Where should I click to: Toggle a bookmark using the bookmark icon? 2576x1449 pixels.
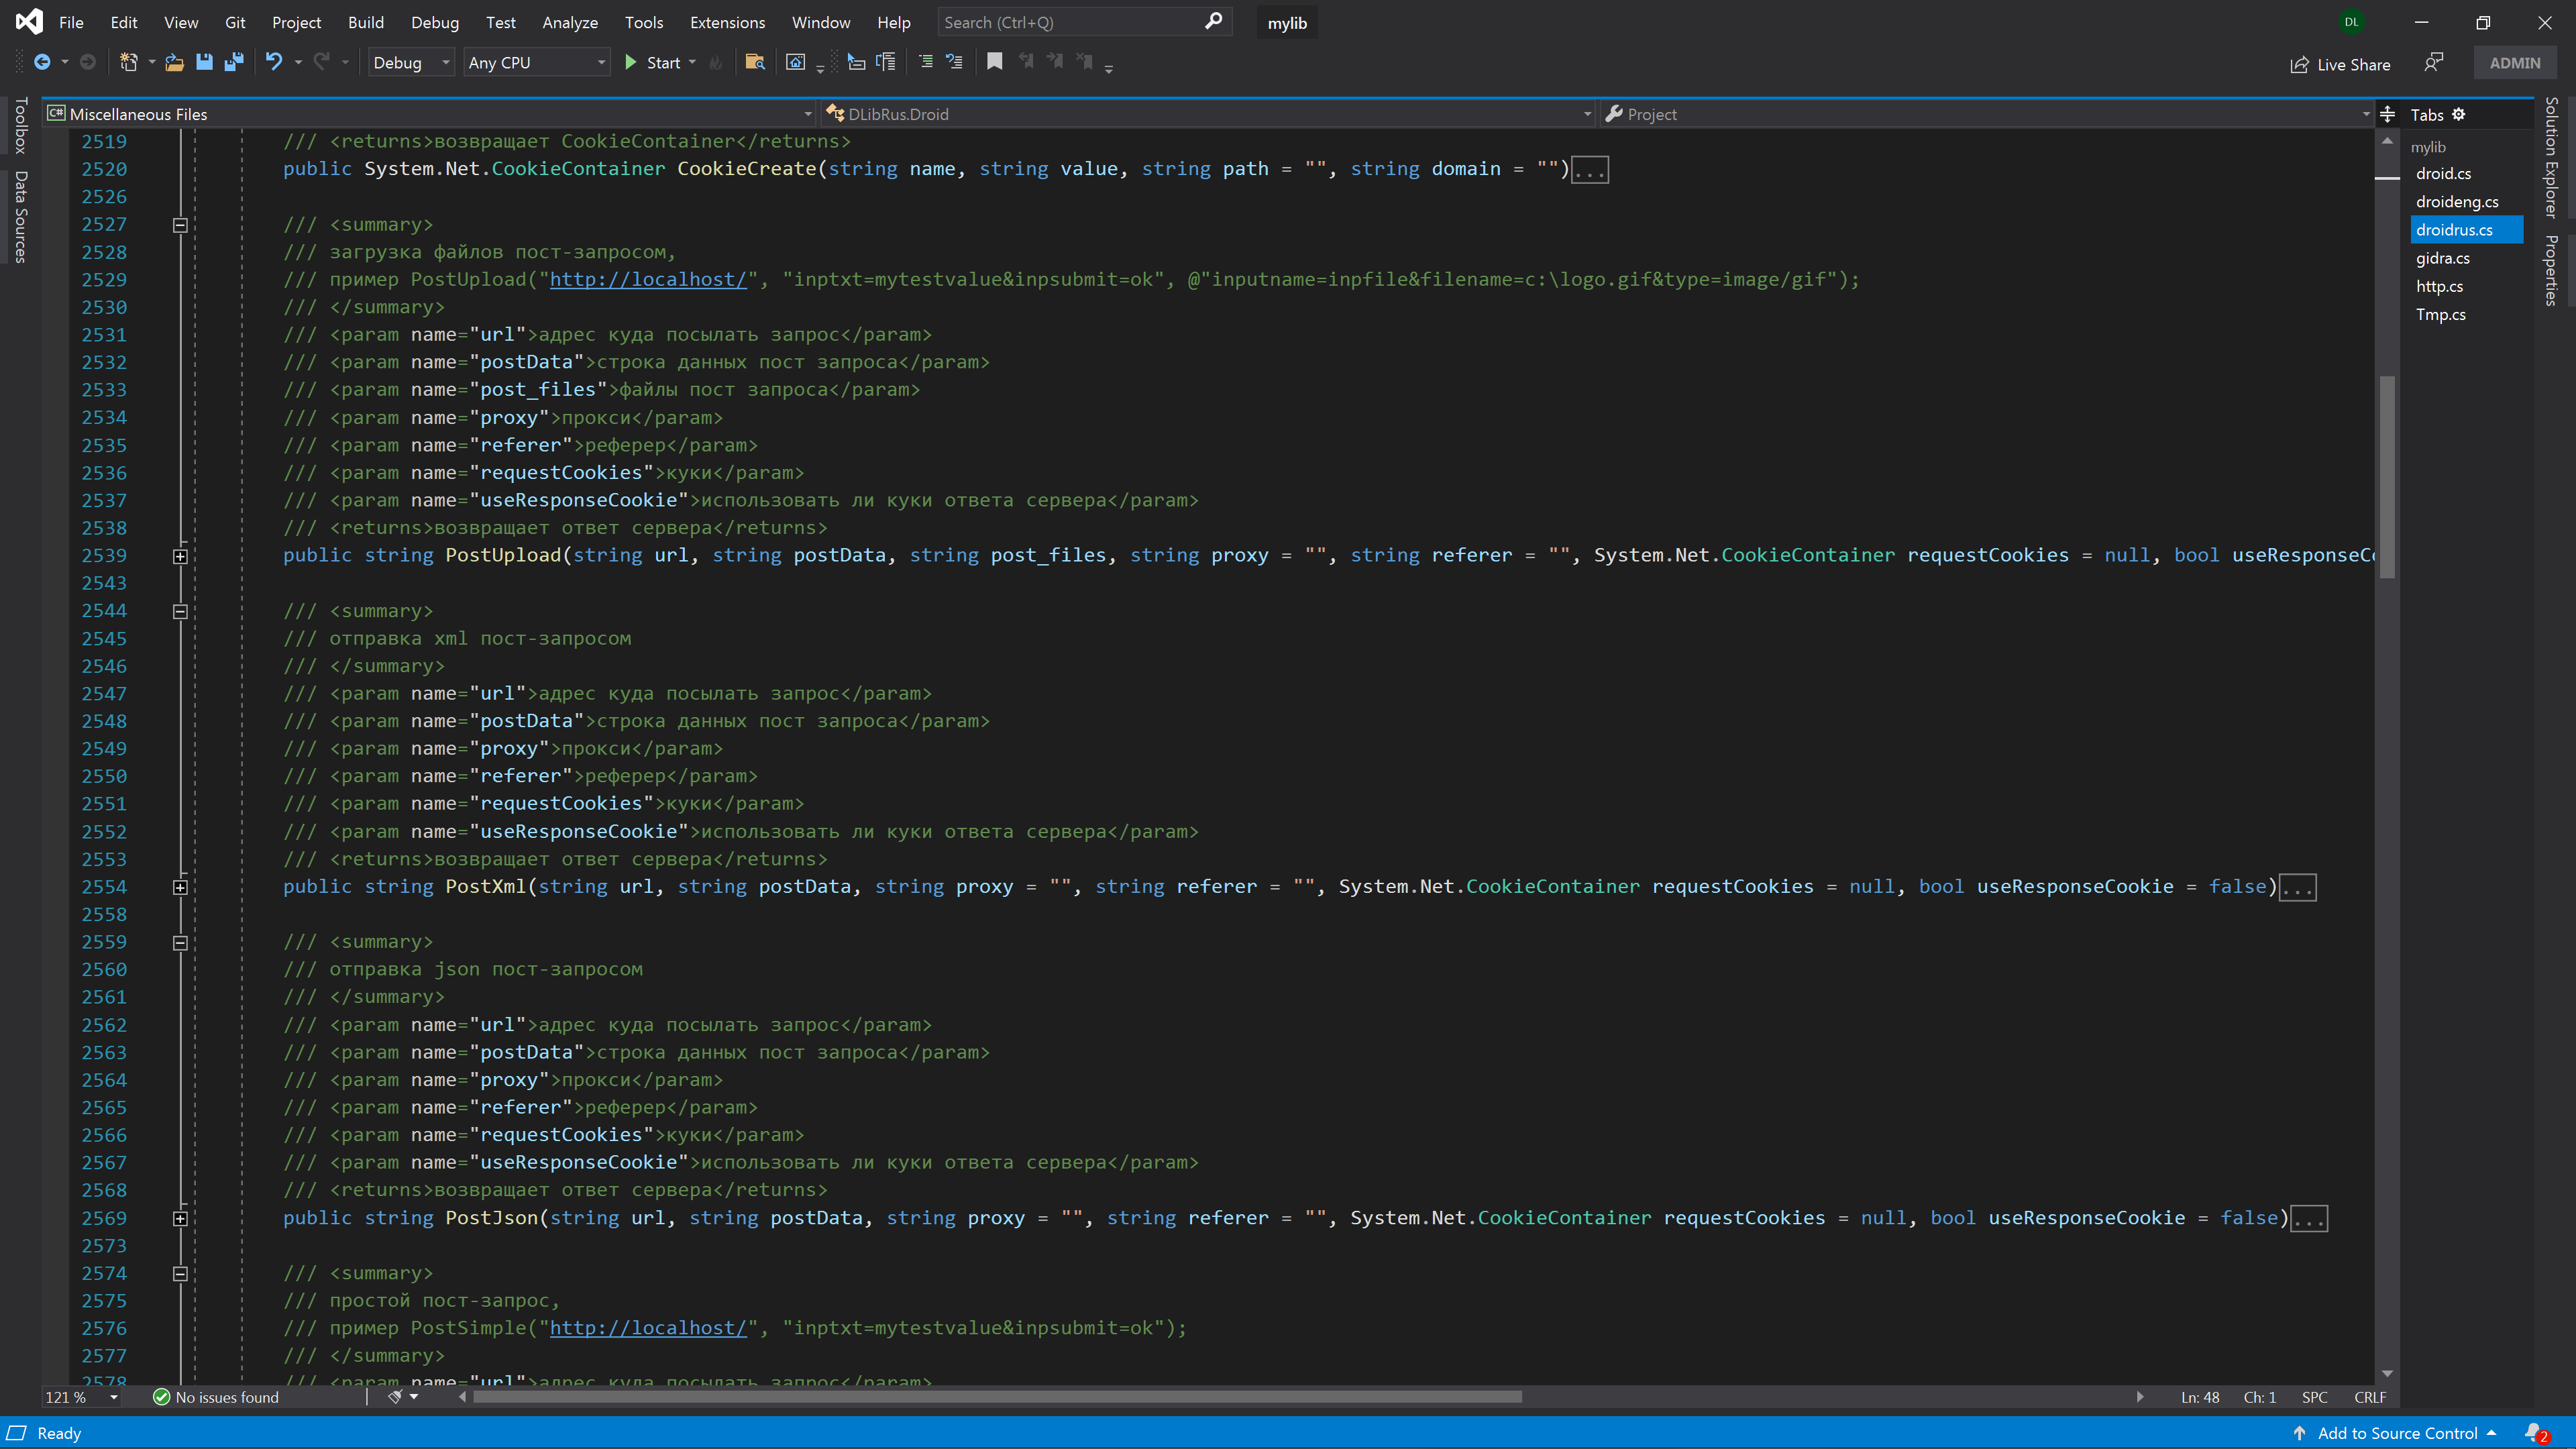994,62
